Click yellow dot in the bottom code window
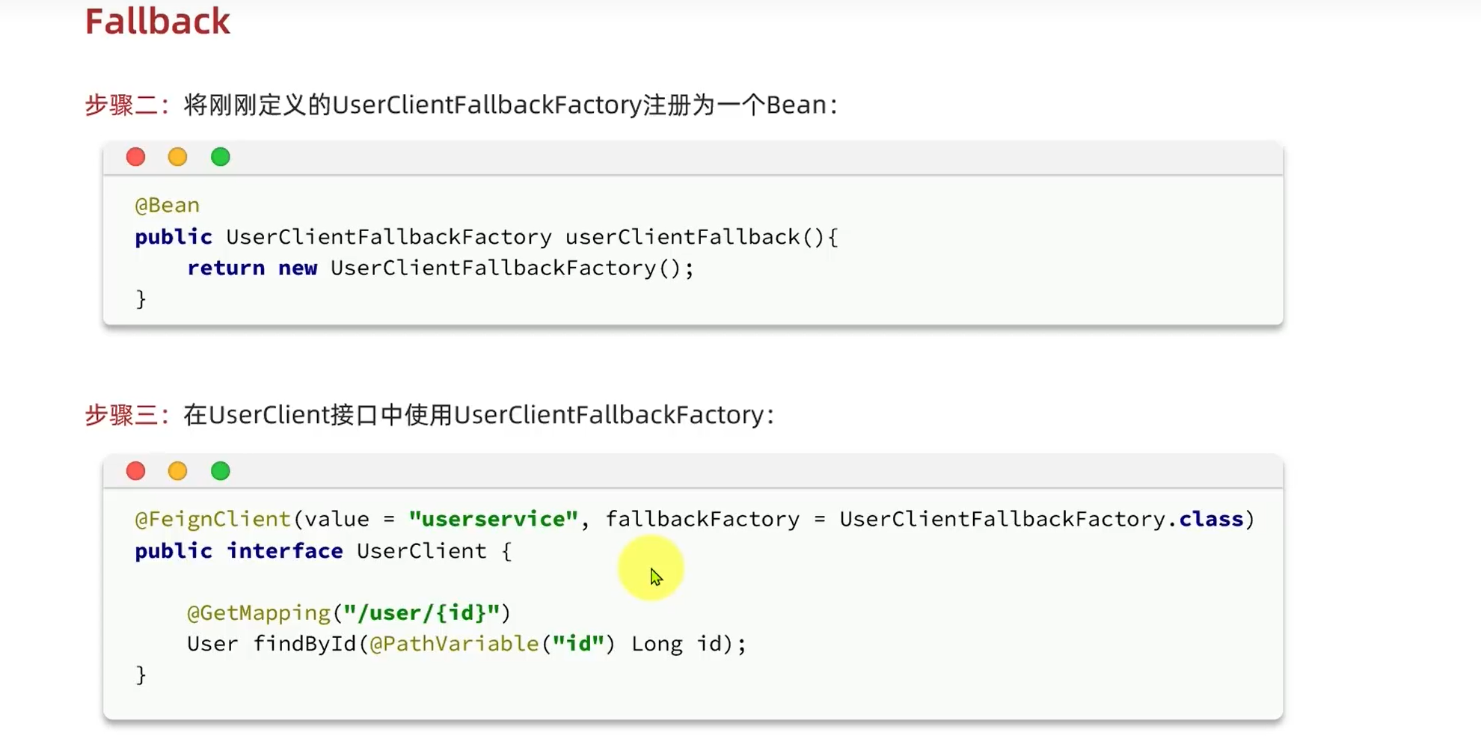 [x=177, y=471]
